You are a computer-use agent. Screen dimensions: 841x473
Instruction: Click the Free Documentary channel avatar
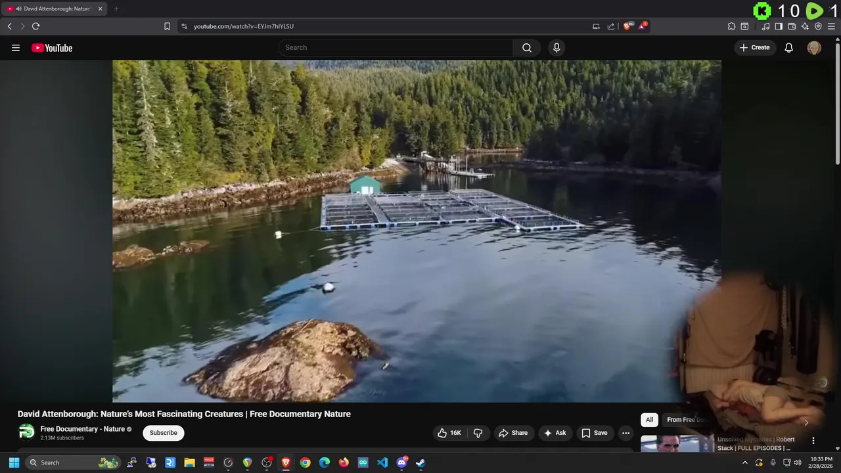coord(26,432)
